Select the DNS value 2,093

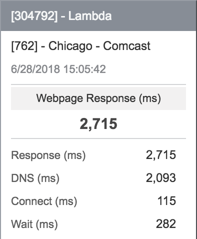coord(161,178)
